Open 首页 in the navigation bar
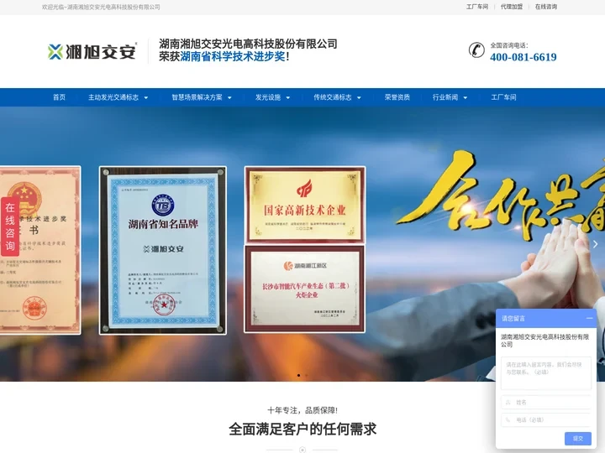 (59, 97)
